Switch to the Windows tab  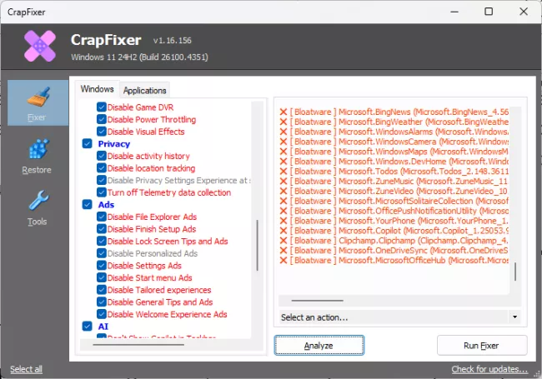pyautogui.click(x=97, y=89)
